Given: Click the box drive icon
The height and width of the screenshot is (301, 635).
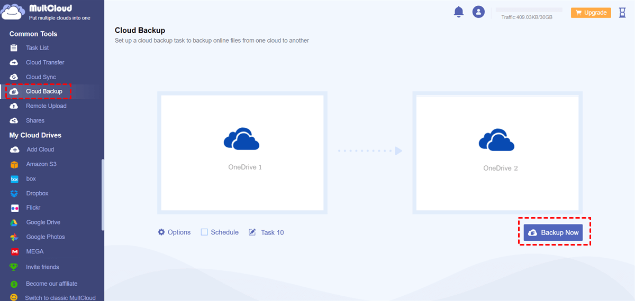Looking at the screenshot, I should 14,179.
